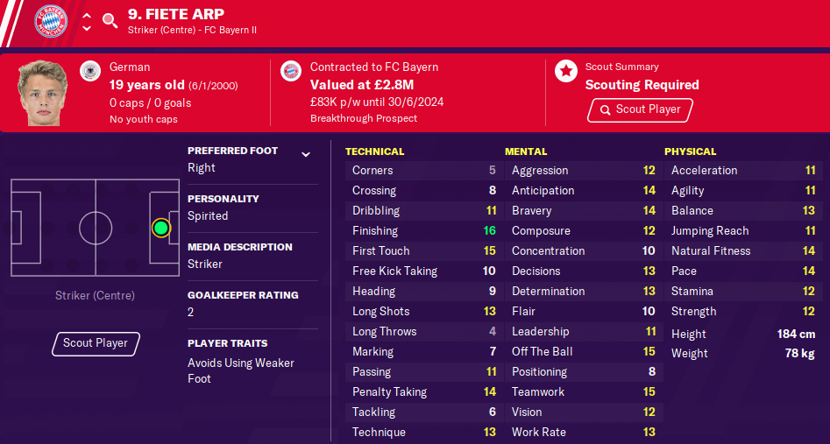Click the Technical attributes heading
This screenshot has width=830, height=444.
375,152
